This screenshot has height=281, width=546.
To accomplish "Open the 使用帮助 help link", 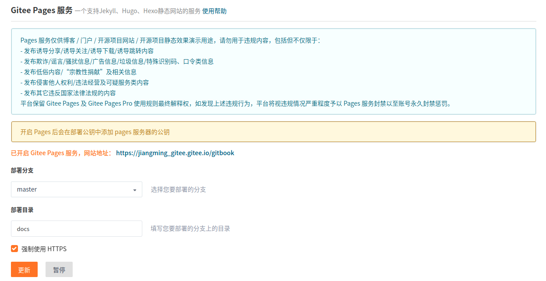I will (215, 11).
